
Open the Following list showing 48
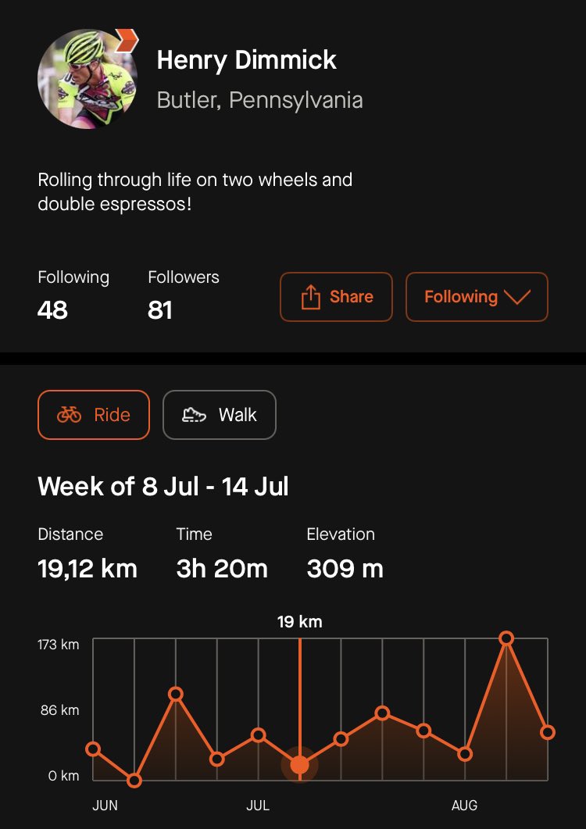[73, 295]
